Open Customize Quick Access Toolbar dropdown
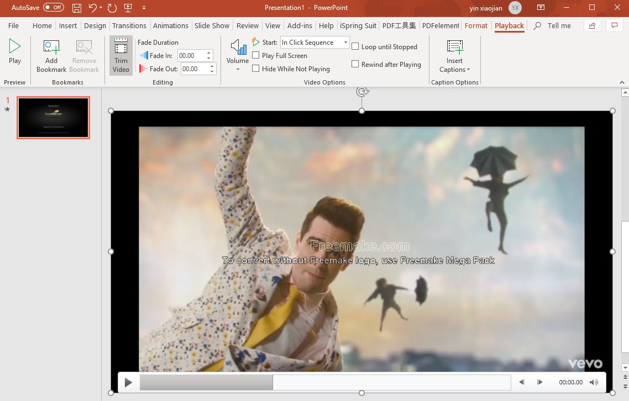 [x=144, y=8]
